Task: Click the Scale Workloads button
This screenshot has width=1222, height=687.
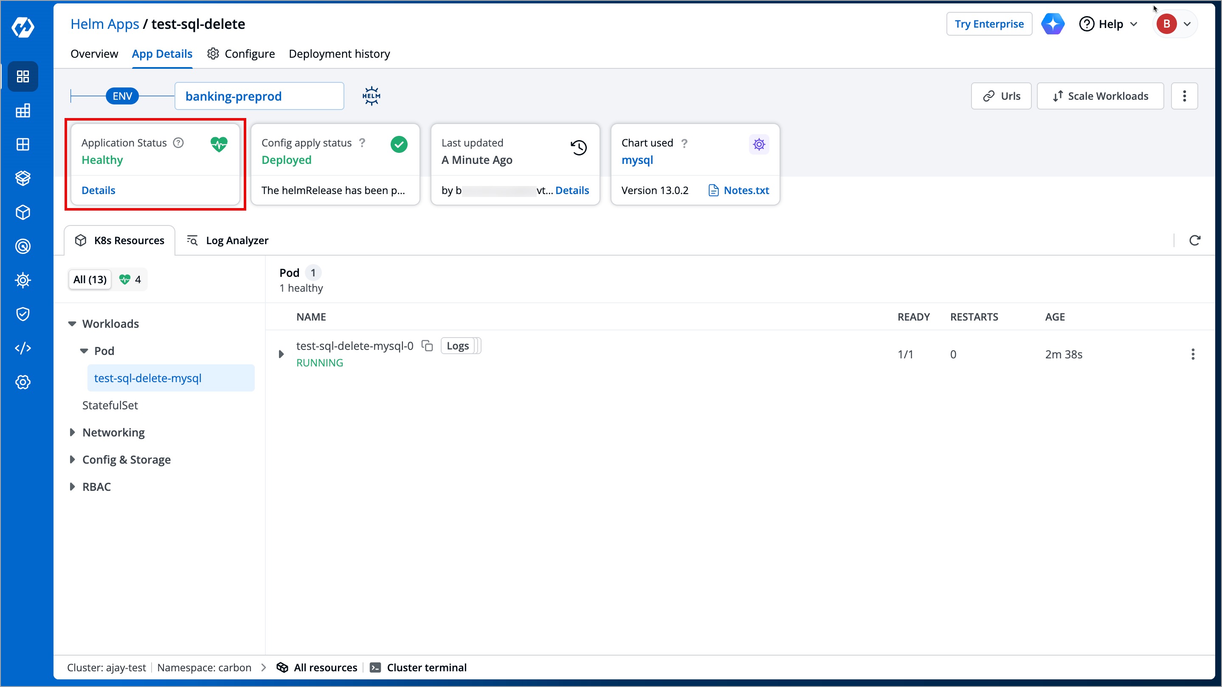Action: [x=1100, y=96]
